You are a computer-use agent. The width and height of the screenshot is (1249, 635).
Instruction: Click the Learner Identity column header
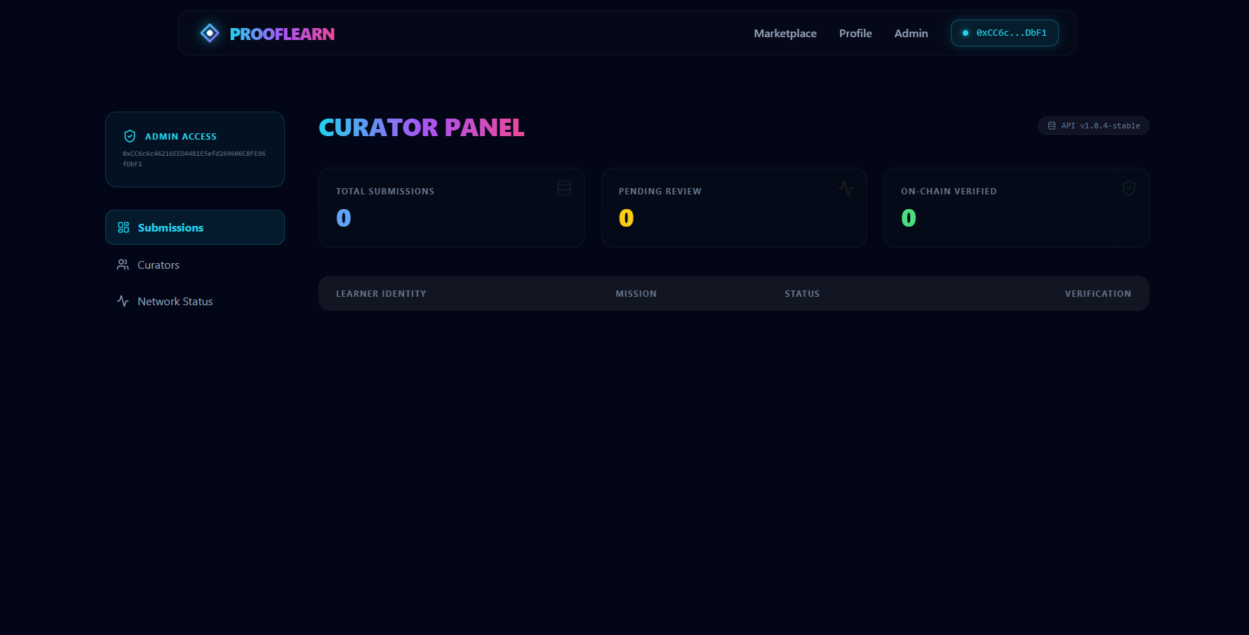tap(381, 293)
